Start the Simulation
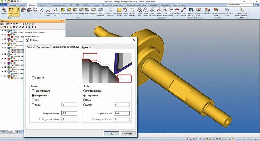This screenshot has width=260, height=141. click(207, 11)
